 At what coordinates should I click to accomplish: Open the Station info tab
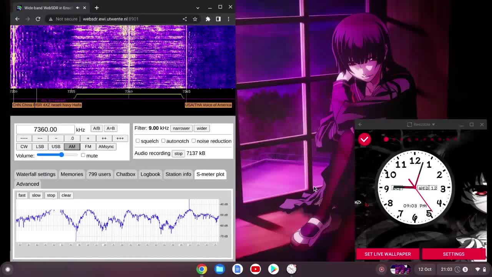[178, 174]
